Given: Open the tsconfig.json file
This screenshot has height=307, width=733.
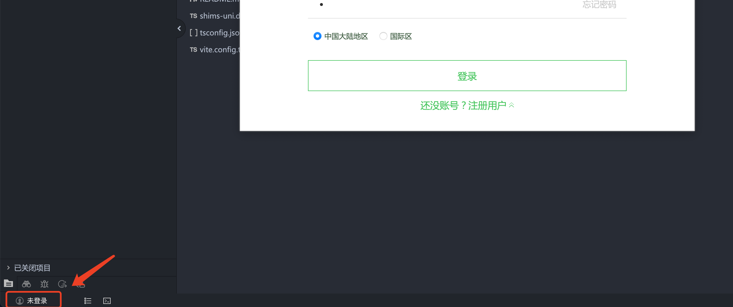Looking at the screenshot, I should [x=219, y=33].
